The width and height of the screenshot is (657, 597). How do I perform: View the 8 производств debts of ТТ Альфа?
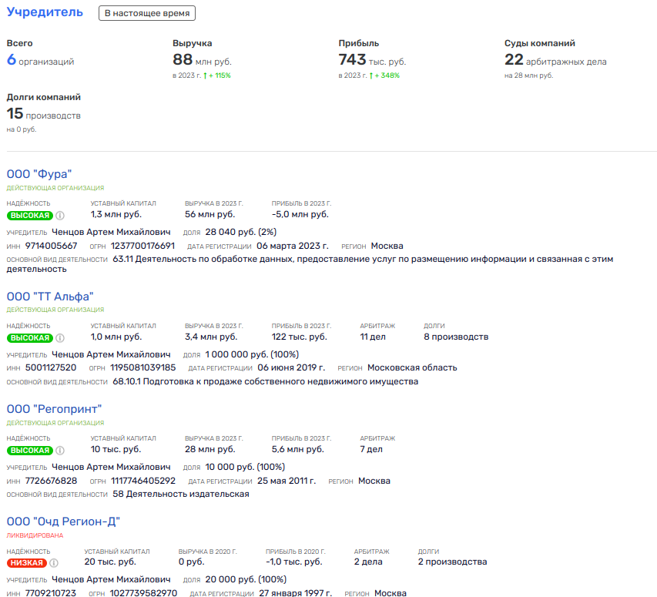click(x=455, y=337)
